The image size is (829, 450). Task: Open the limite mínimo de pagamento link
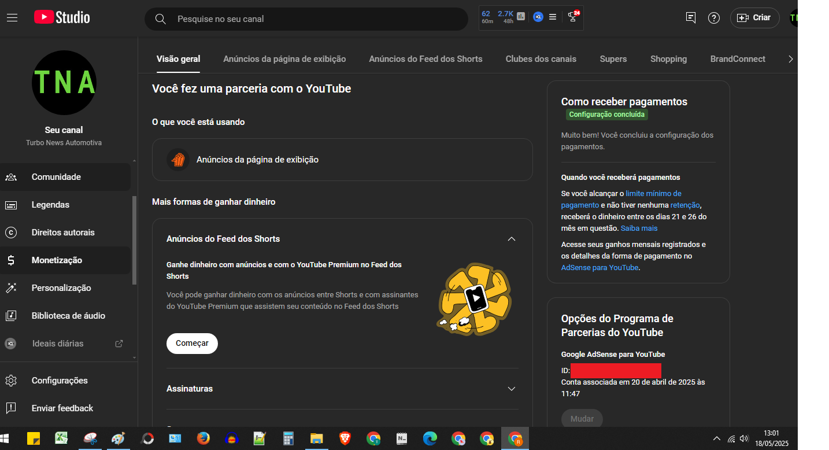pos(621,199)
